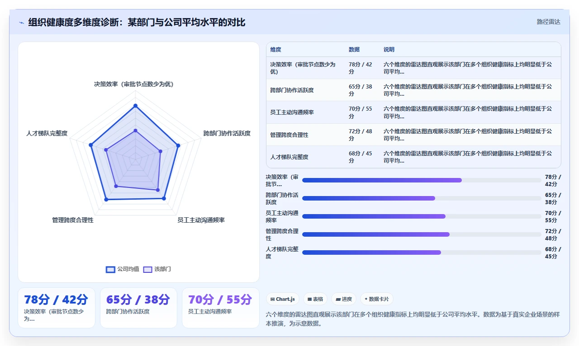Click the 管理跨度合理性 progress bar
The height and width of the screenshot is (346, 579).
tap(422, 234)
